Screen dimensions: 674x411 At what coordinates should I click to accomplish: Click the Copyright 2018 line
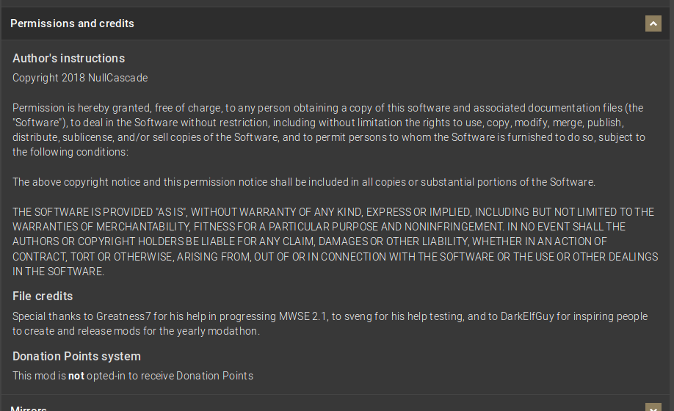click(x=80, y=78)
